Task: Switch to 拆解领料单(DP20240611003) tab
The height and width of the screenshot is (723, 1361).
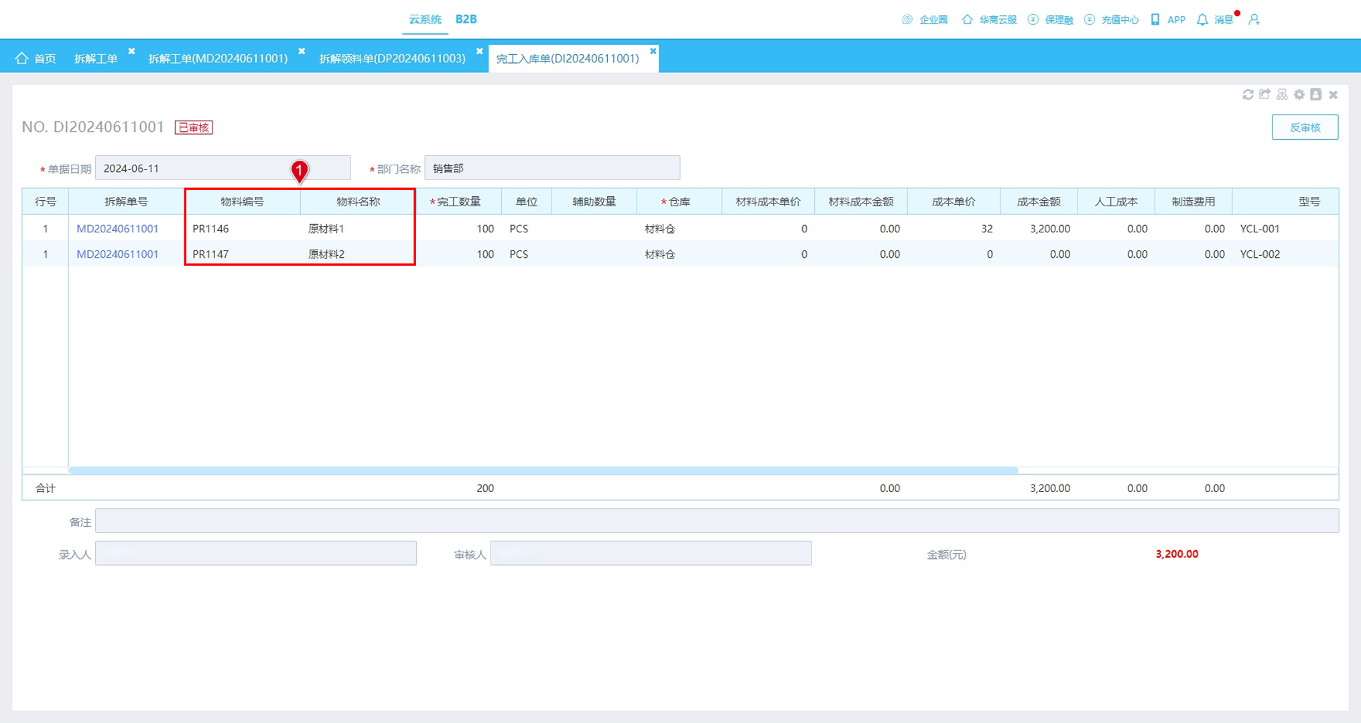Action: pyautogui.click(x=392, y=58)
